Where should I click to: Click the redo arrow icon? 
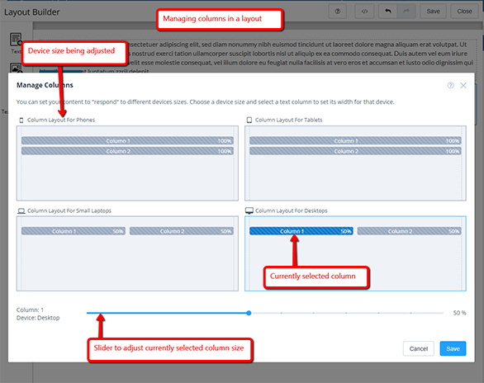406,12
